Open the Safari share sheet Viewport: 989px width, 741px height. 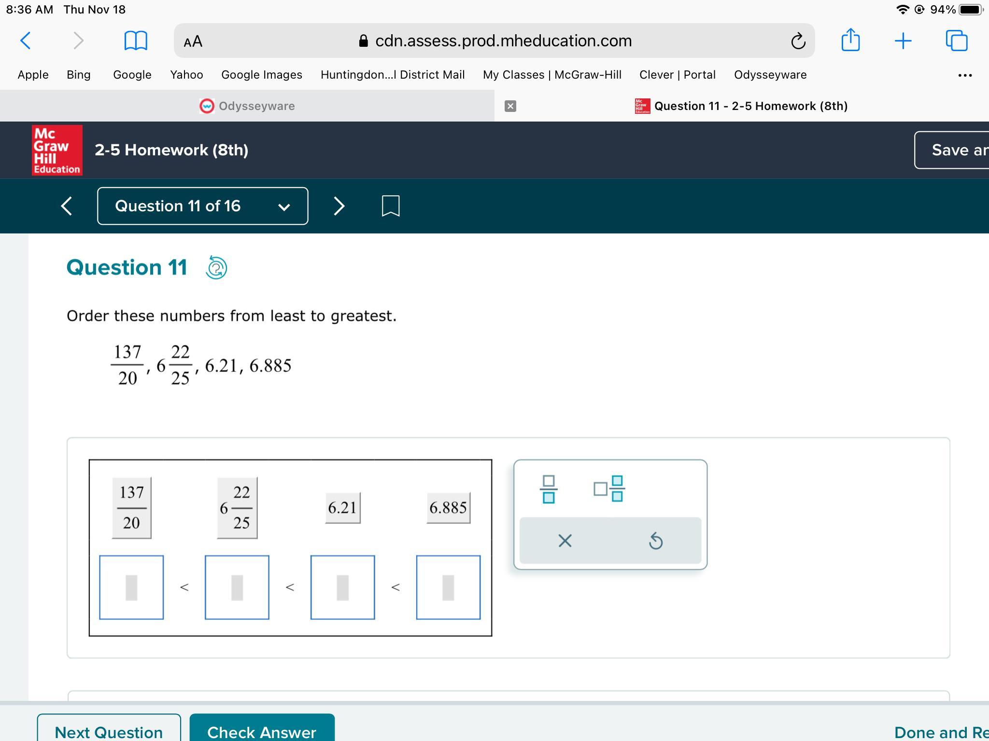[x=850, y=40]
